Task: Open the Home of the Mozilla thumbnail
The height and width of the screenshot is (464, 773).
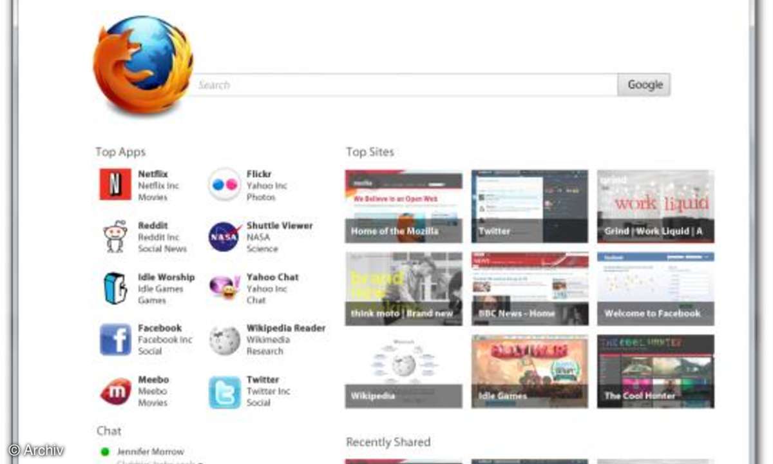Action: point(403,206)
